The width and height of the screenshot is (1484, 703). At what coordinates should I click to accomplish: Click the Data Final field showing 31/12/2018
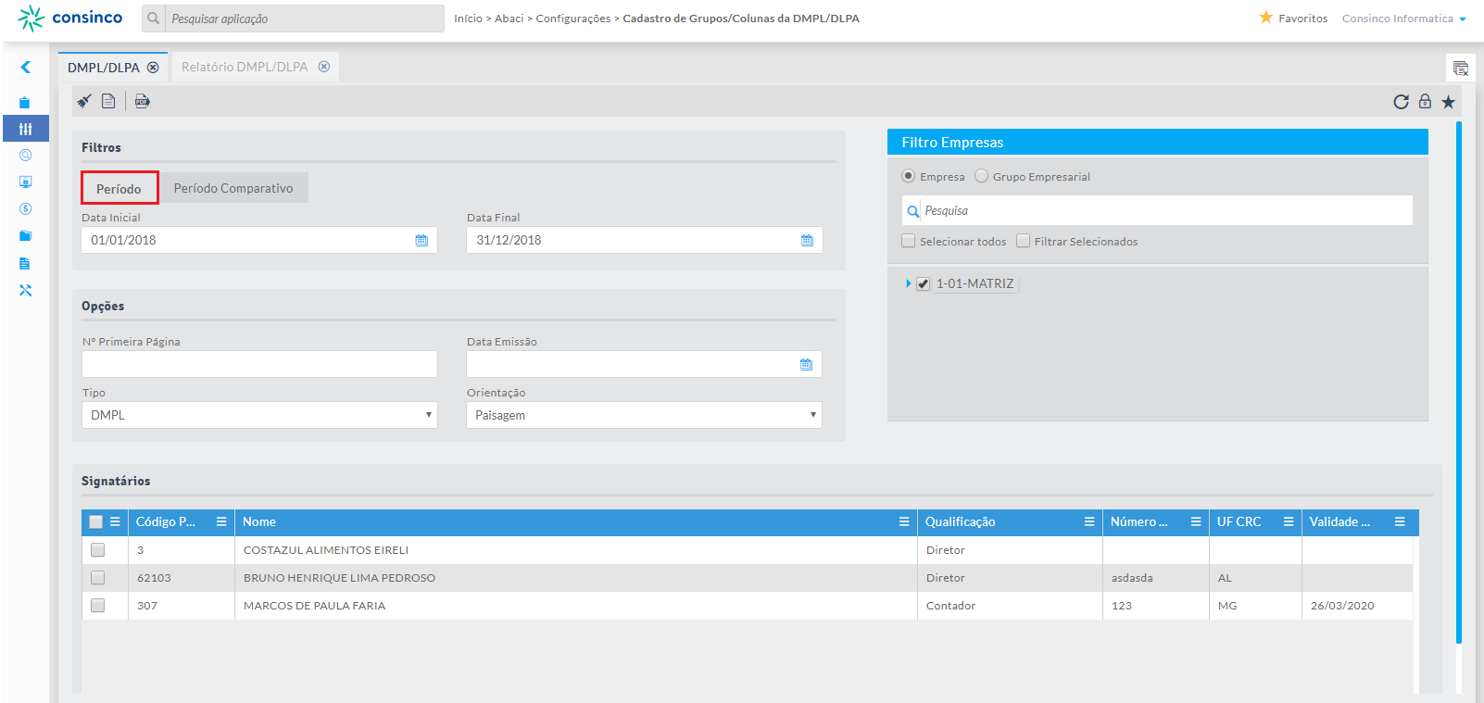click(x=645, y=240)
